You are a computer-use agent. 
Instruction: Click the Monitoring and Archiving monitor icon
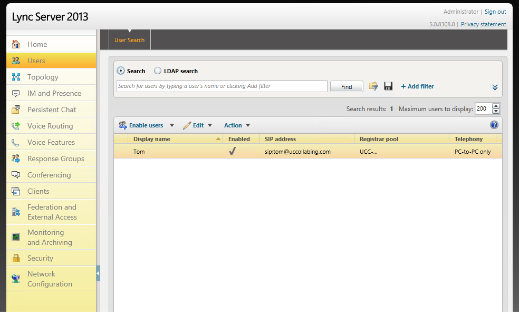point(15,237)
